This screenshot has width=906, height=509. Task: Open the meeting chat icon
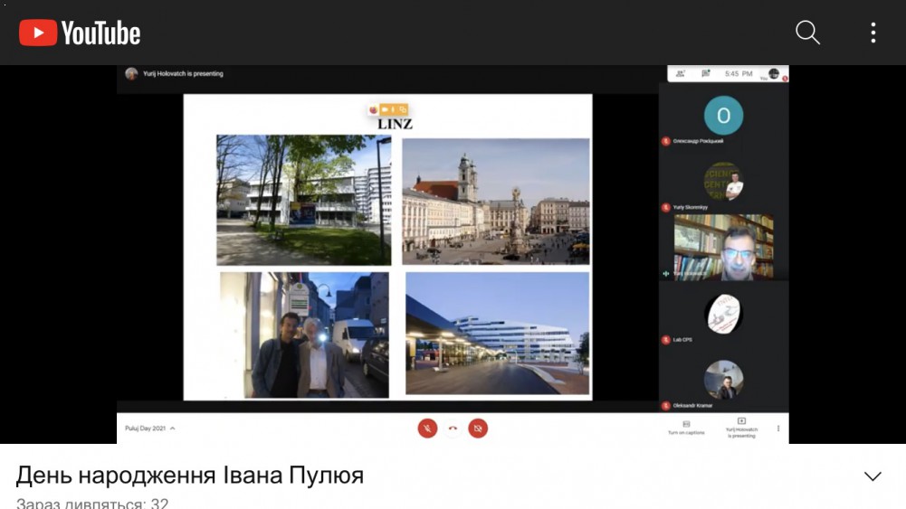coord(706,73)
